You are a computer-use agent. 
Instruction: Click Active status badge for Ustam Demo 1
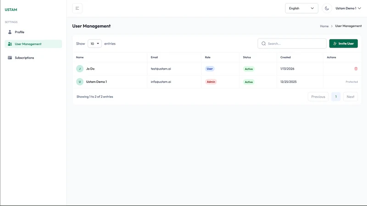[249, 82]
